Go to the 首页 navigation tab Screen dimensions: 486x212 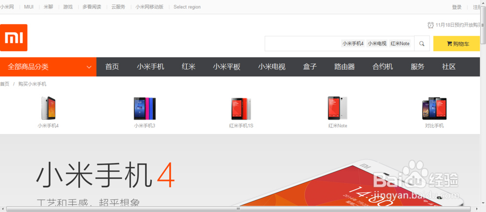click(112, 67)
